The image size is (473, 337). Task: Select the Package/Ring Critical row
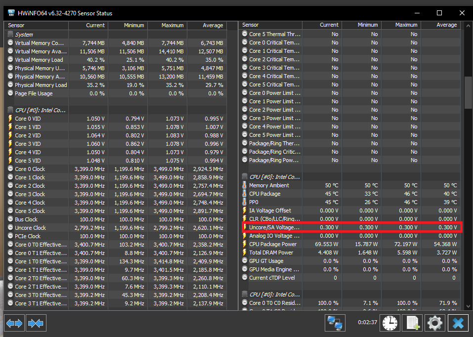pos(350,152)
